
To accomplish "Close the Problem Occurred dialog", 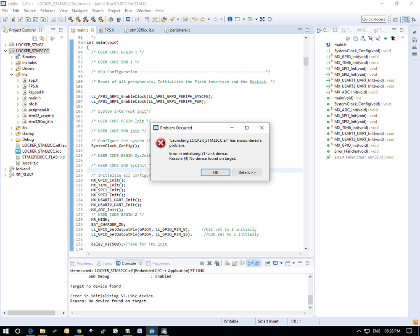I will click(x=262, y=128).
